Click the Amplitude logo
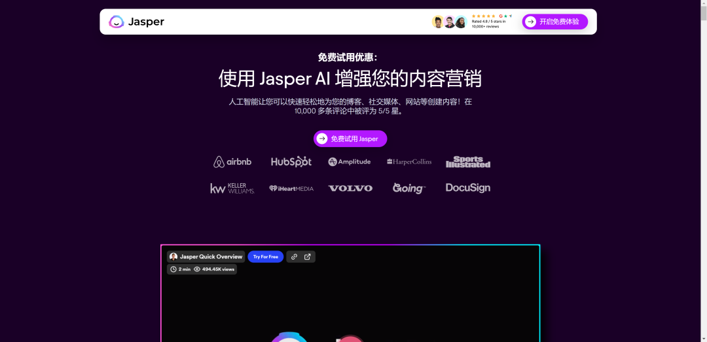 point(350,162)
